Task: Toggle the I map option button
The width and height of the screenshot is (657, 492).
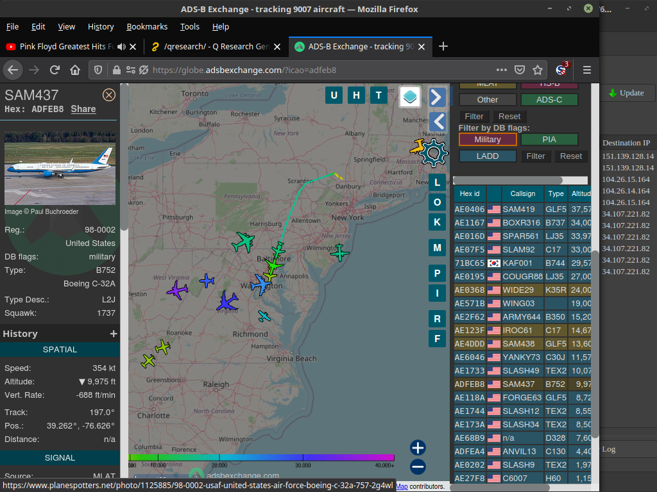Action: click(x=437, y=293)
